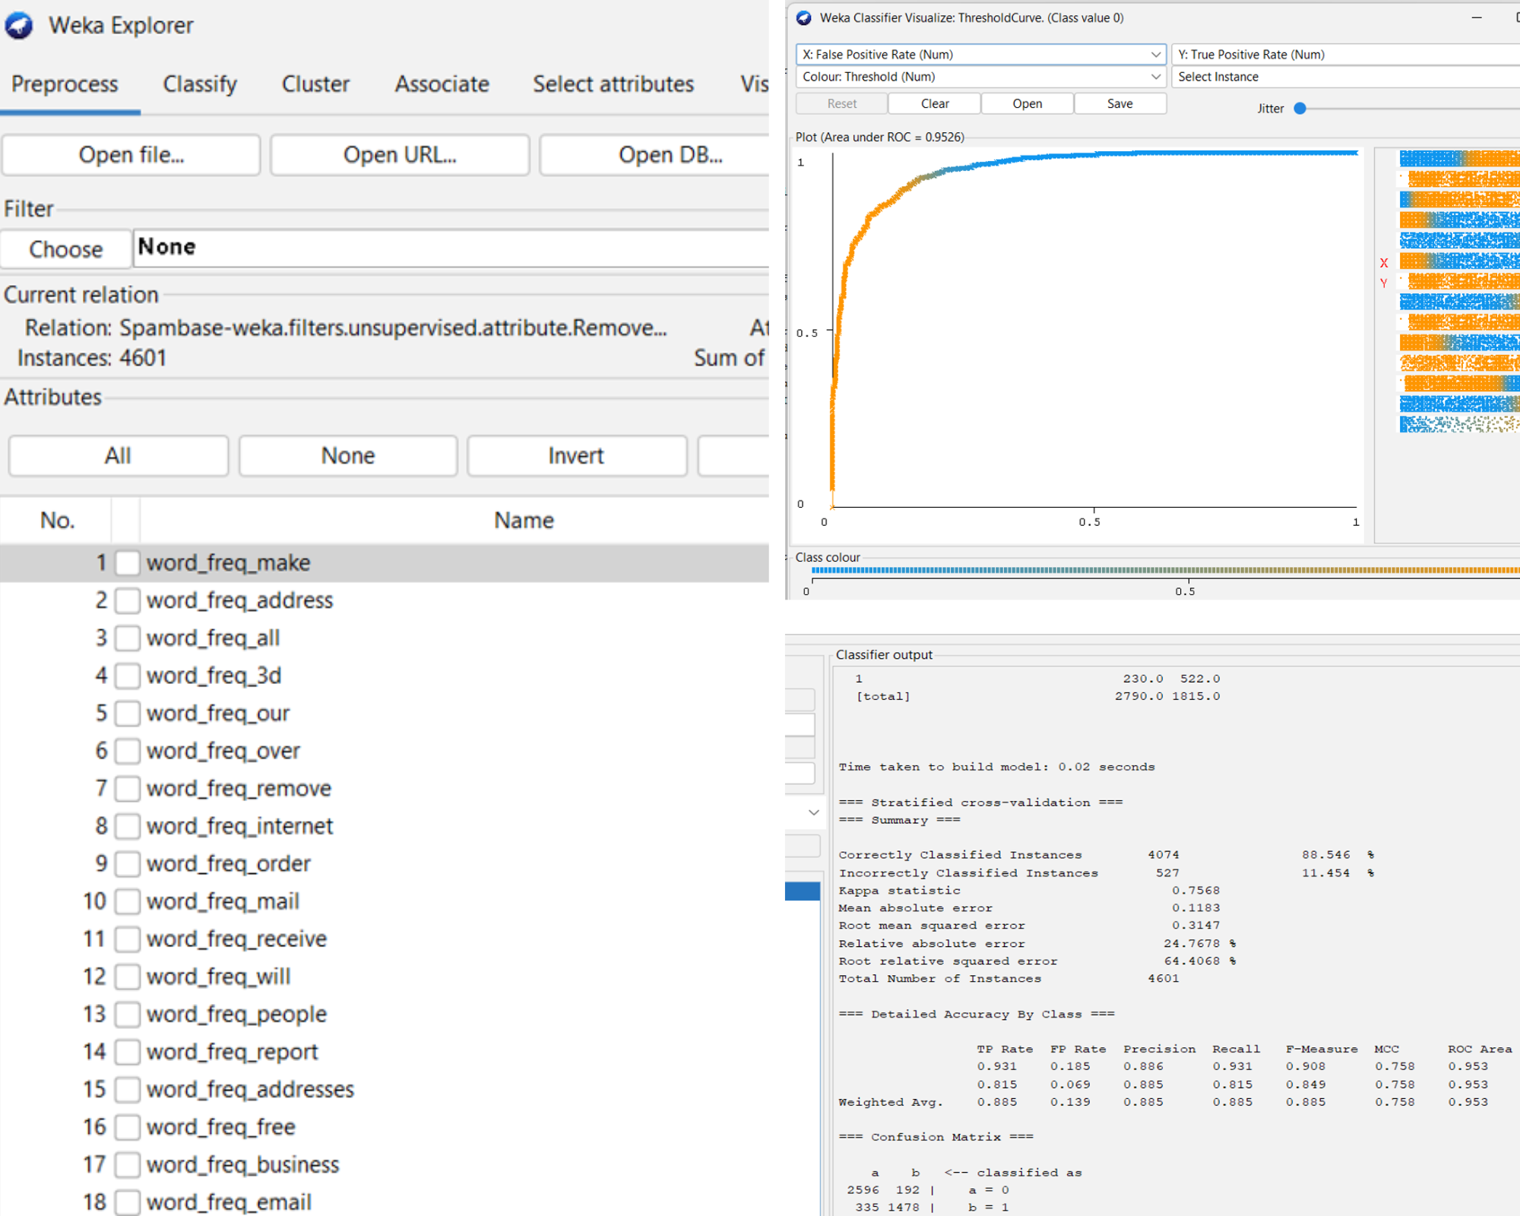Click the Weka Classifier Visualize window icon
Image resolution: width=1520 pixels, height=1216 pixels.
click(804, 17)
